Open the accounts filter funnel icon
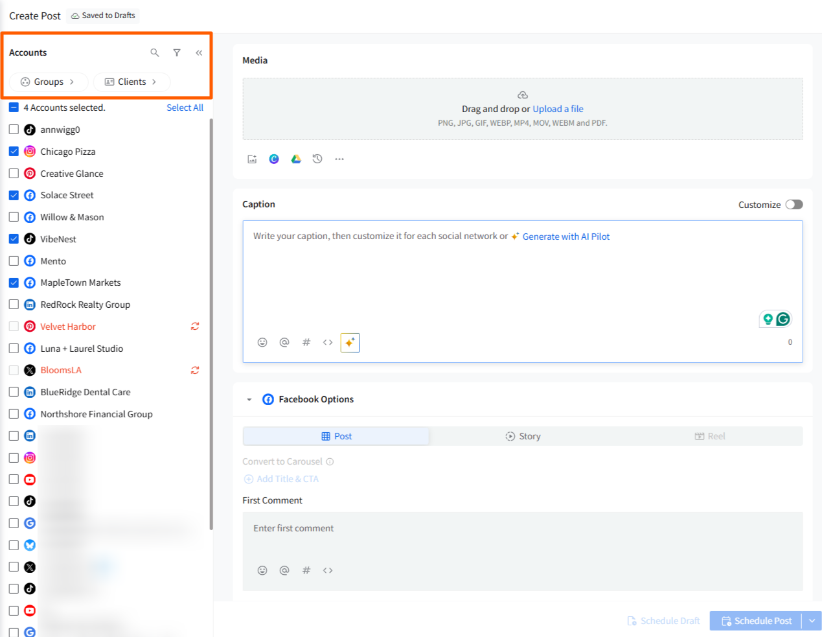The width and height of the screenshot is (822, 637). click(x=177, y=52)
